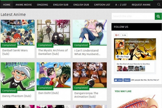This screenshot has height=108, width=162.
Task: Click first friend avatar in Facebook widget
Action: click(119, 69)
